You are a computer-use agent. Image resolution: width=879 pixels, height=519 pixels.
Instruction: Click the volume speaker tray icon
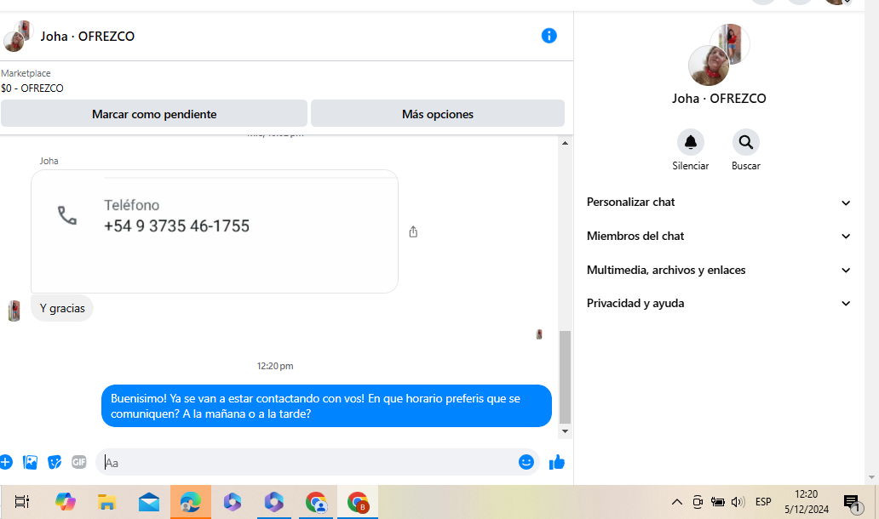tap(738, 502)
